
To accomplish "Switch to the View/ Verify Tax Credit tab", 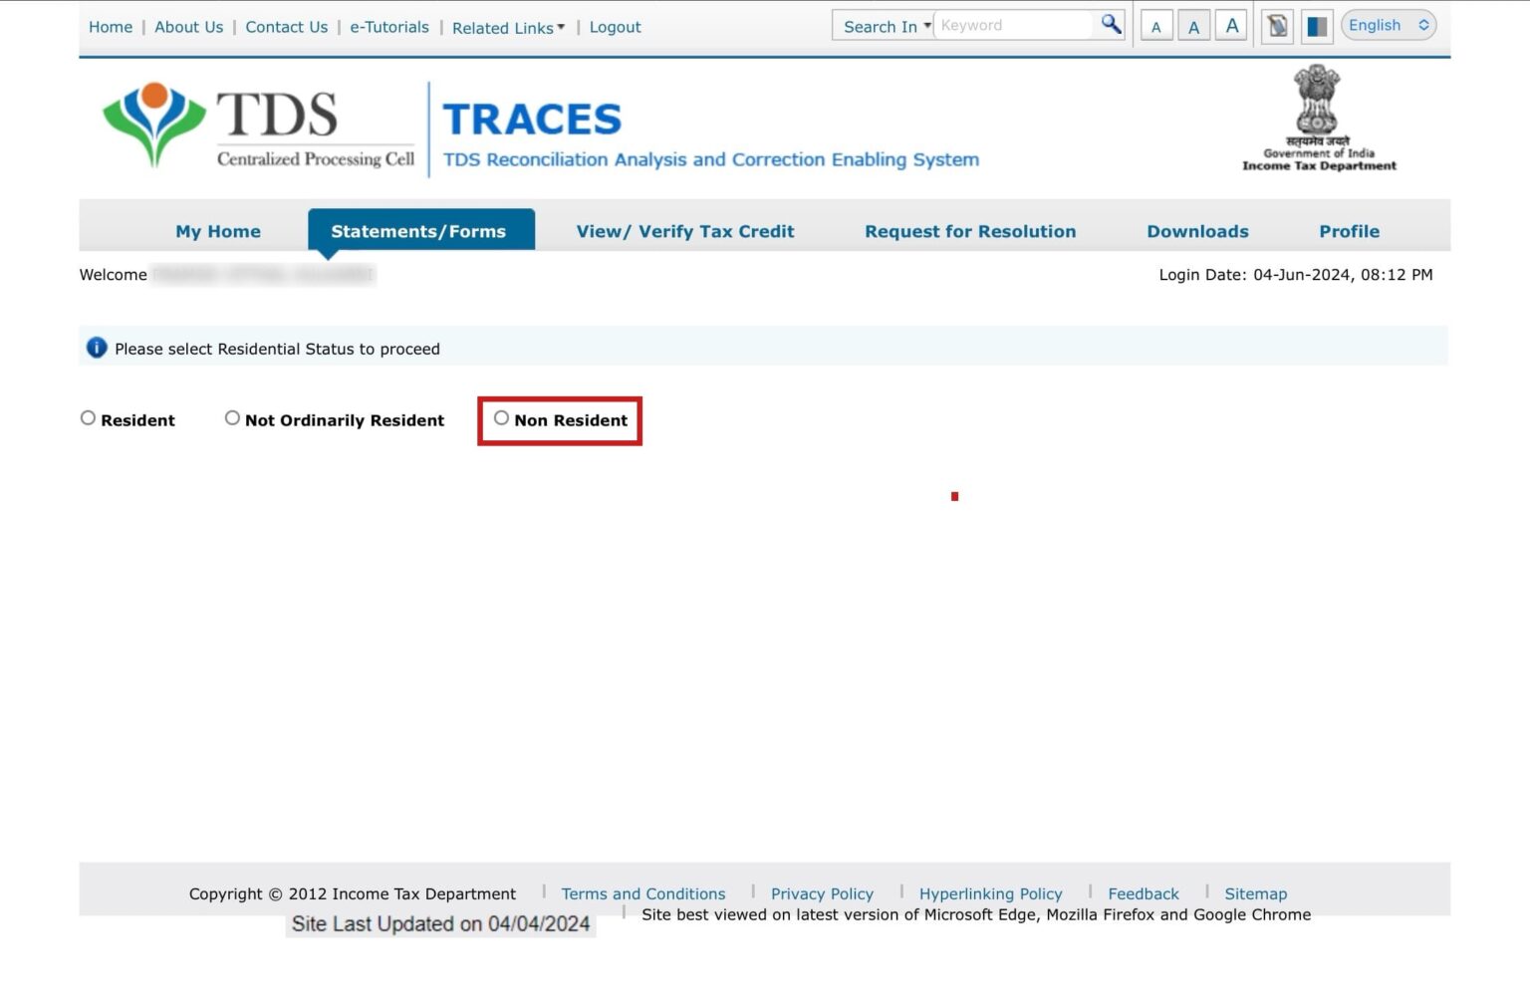I will 684,231.
